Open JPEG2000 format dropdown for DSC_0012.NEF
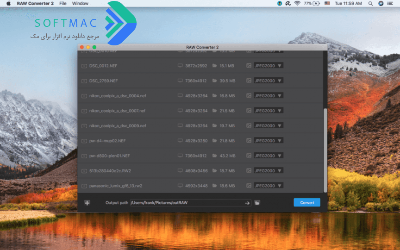Image resolution: width=400 pixels, height=250 pixels. coord(269,66)
